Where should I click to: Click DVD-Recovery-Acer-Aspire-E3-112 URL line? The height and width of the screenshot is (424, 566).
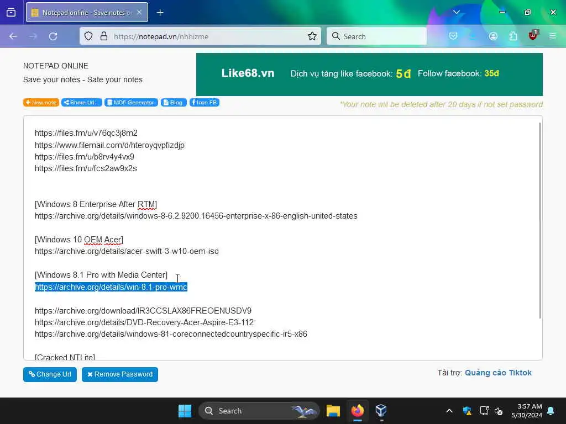(x=144, y=322)
